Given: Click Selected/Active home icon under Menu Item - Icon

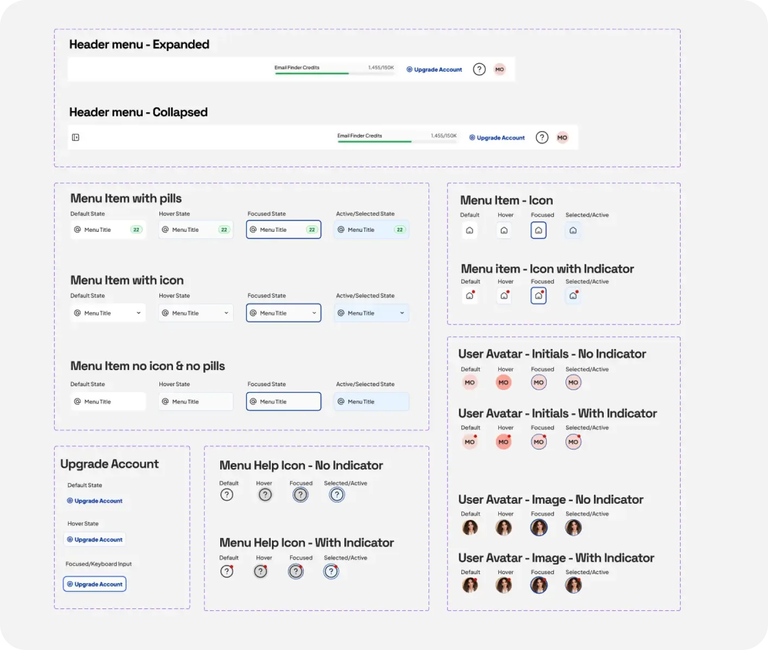Looking at the screenshot, I should [573, 230].
